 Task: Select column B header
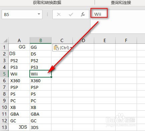coord(41,40)
